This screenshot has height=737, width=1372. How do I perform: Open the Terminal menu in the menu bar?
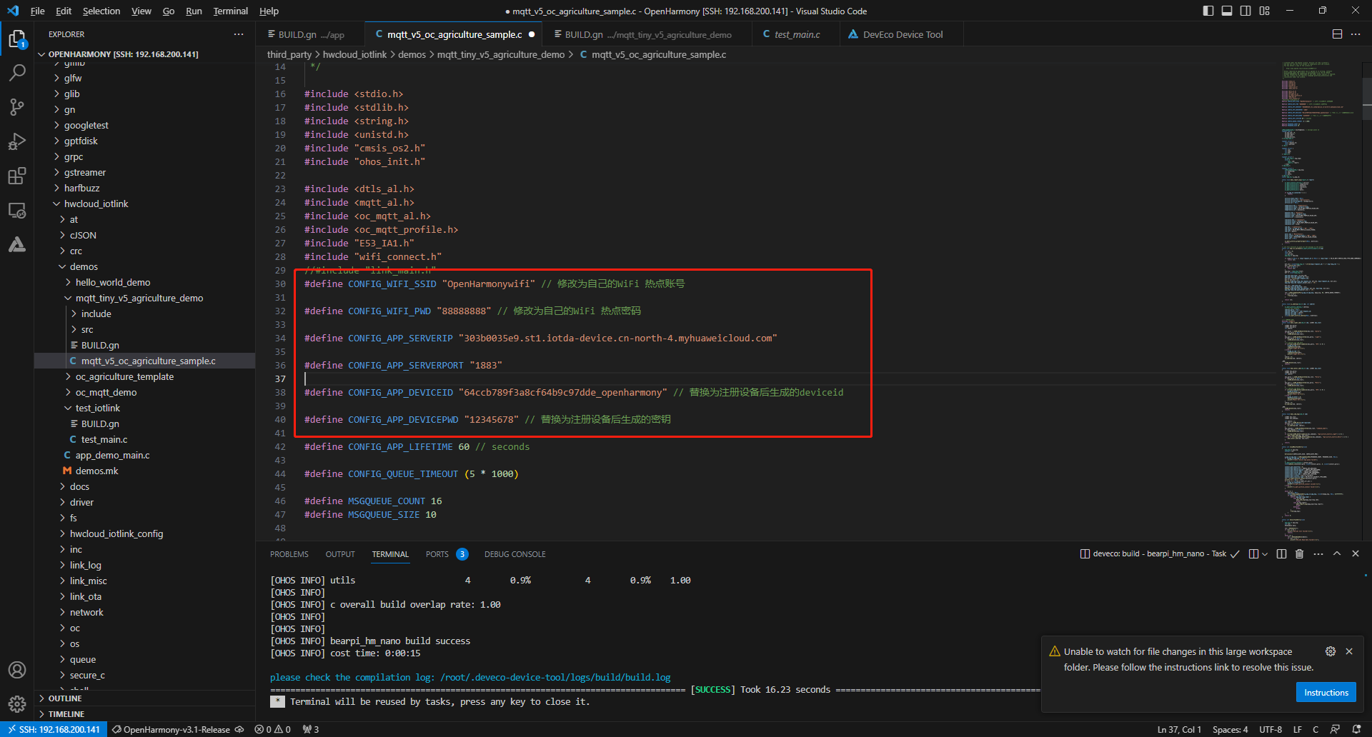[x=231, y=11]
